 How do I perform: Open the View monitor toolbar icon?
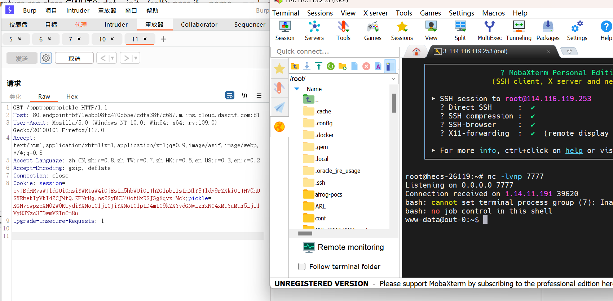coord(431,31)
